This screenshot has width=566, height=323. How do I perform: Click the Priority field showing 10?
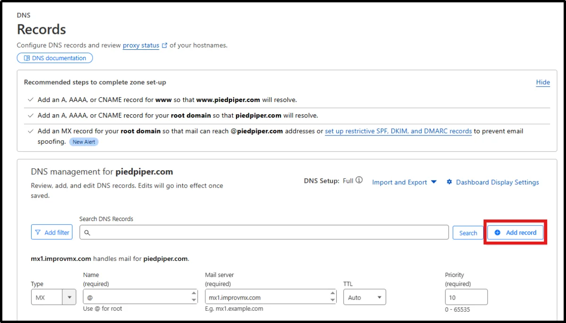pyautogui.click(x=466, y=297)
